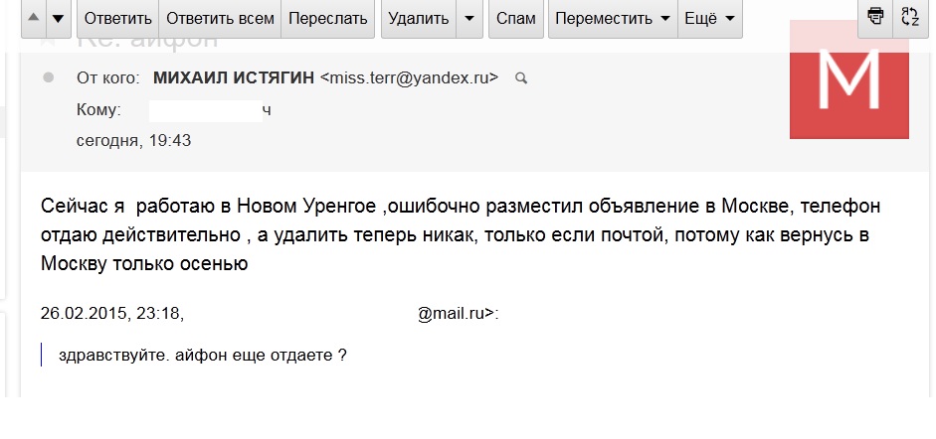936x439 pixels.
Task: Click the translate message icon
Action: (909, 16)
